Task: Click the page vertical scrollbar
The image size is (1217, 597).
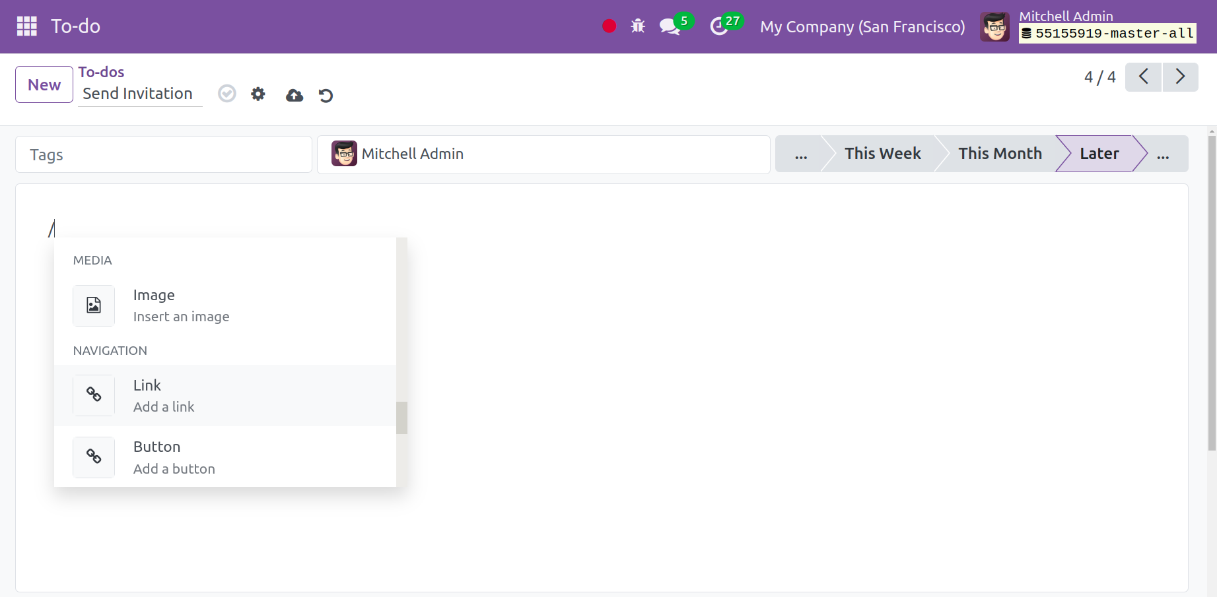Action: [x=1212, y=294]
